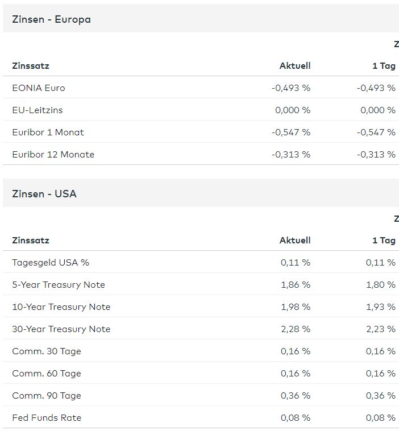This screenshot has height=439, width=399.
Task: Open the Comm. 90 Tage entry
Action: click(x=47, y=396)
